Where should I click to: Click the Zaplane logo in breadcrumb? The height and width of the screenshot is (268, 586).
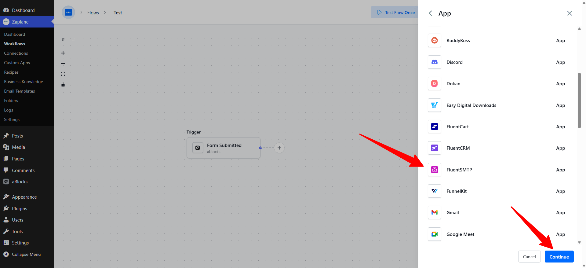point(68,13)
